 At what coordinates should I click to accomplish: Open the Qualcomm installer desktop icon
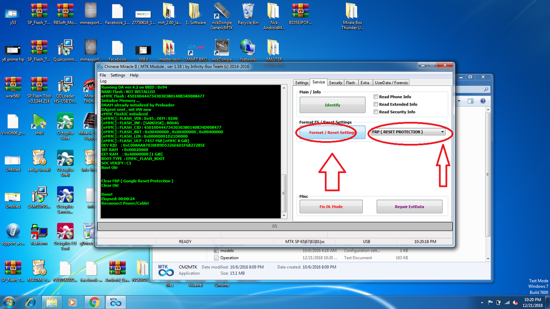point(65,51)
